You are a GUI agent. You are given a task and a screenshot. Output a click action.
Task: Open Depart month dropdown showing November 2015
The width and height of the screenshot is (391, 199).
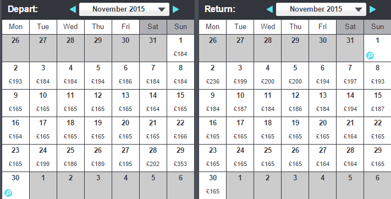[124, 9]
